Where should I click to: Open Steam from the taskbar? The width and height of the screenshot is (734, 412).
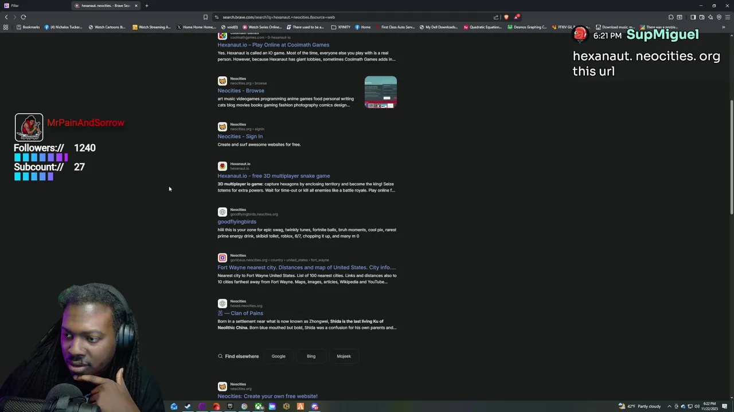[x=188, y=406]
